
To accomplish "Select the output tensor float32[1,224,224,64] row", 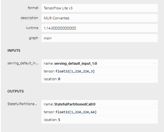I will point(100,112).
